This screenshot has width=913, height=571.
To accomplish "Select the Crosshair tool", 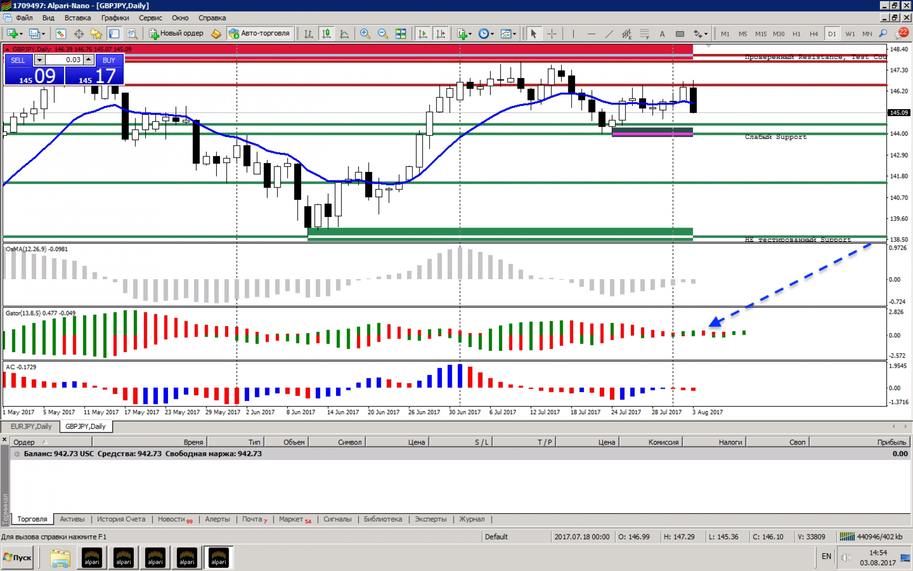I will pos(551,33).
